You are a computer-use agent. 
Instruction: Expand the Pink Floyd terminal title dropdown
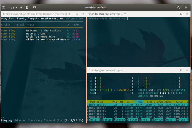click(x=70, y=14)
